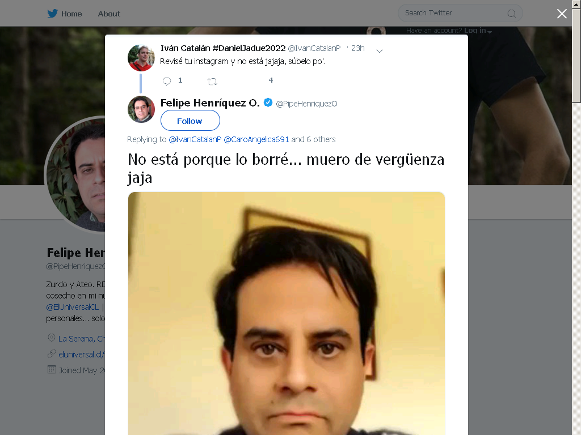Open the @ElUniversalCL profile link

(73, 307)
